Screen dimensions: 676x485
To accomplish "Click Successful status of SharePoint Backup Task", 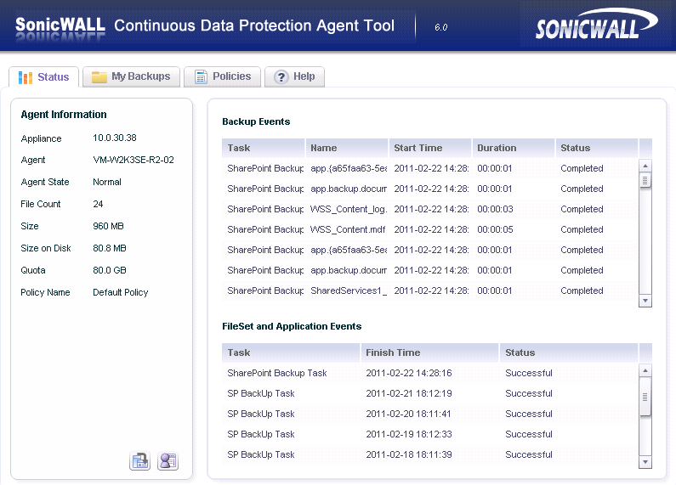I will (x=529, y=373).
